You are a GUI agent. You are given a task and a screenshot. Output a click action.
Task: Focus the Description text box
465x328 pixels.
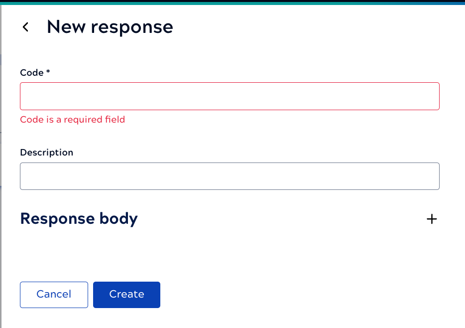pos(229,176)
